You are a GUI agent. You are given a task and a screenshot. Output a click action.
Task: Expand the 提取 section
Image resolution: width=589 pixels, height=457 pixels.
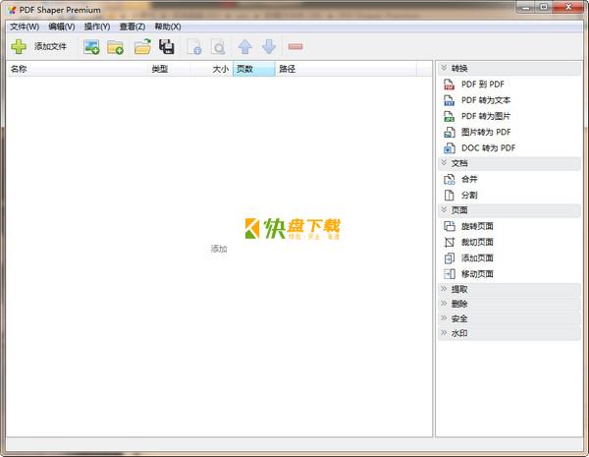[509, 289]
